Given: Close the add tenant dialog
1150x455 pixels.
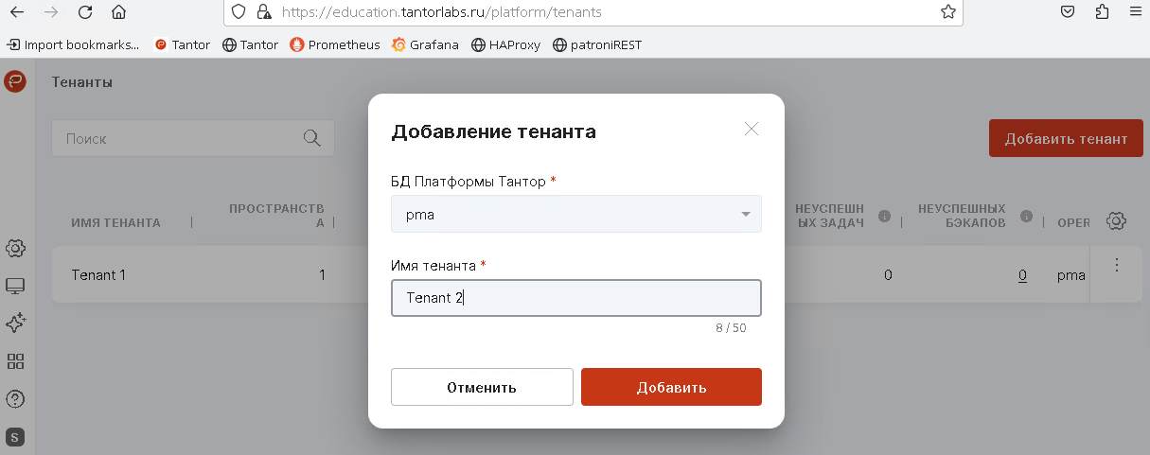Looking at the screenshot, I should point(752,130).
